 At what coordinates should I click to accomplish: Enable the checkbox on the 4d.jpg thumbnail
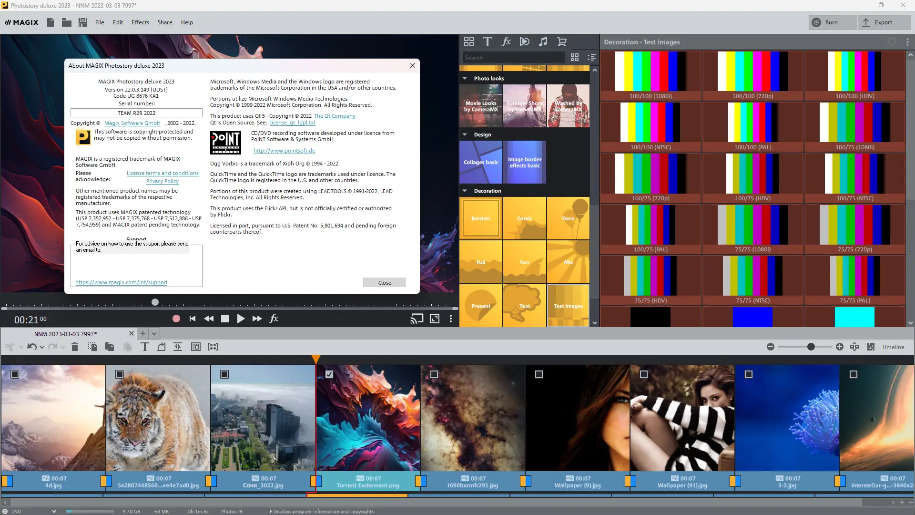pyautogui.click(x=15, y=375)
